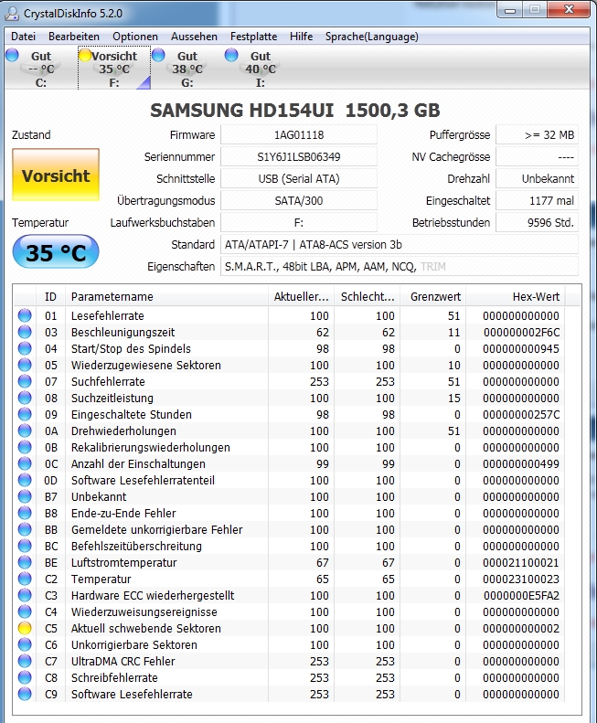Open the Sprache(Language) menu

[372, 37]
